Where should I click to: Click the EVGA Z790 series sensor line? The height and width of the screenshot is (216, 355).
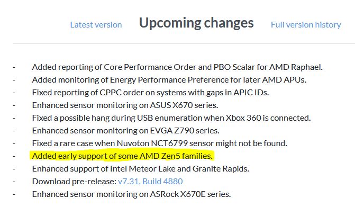(x=126, y=131)
